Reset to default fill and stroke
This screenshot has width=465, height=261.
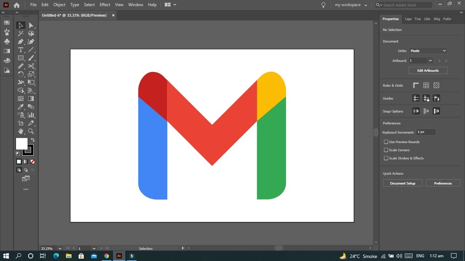pyautogui.click(x=17, y=154)
